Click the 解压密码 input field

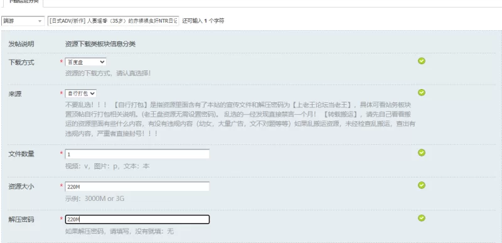pyautogui.click(x=137, y=219)
